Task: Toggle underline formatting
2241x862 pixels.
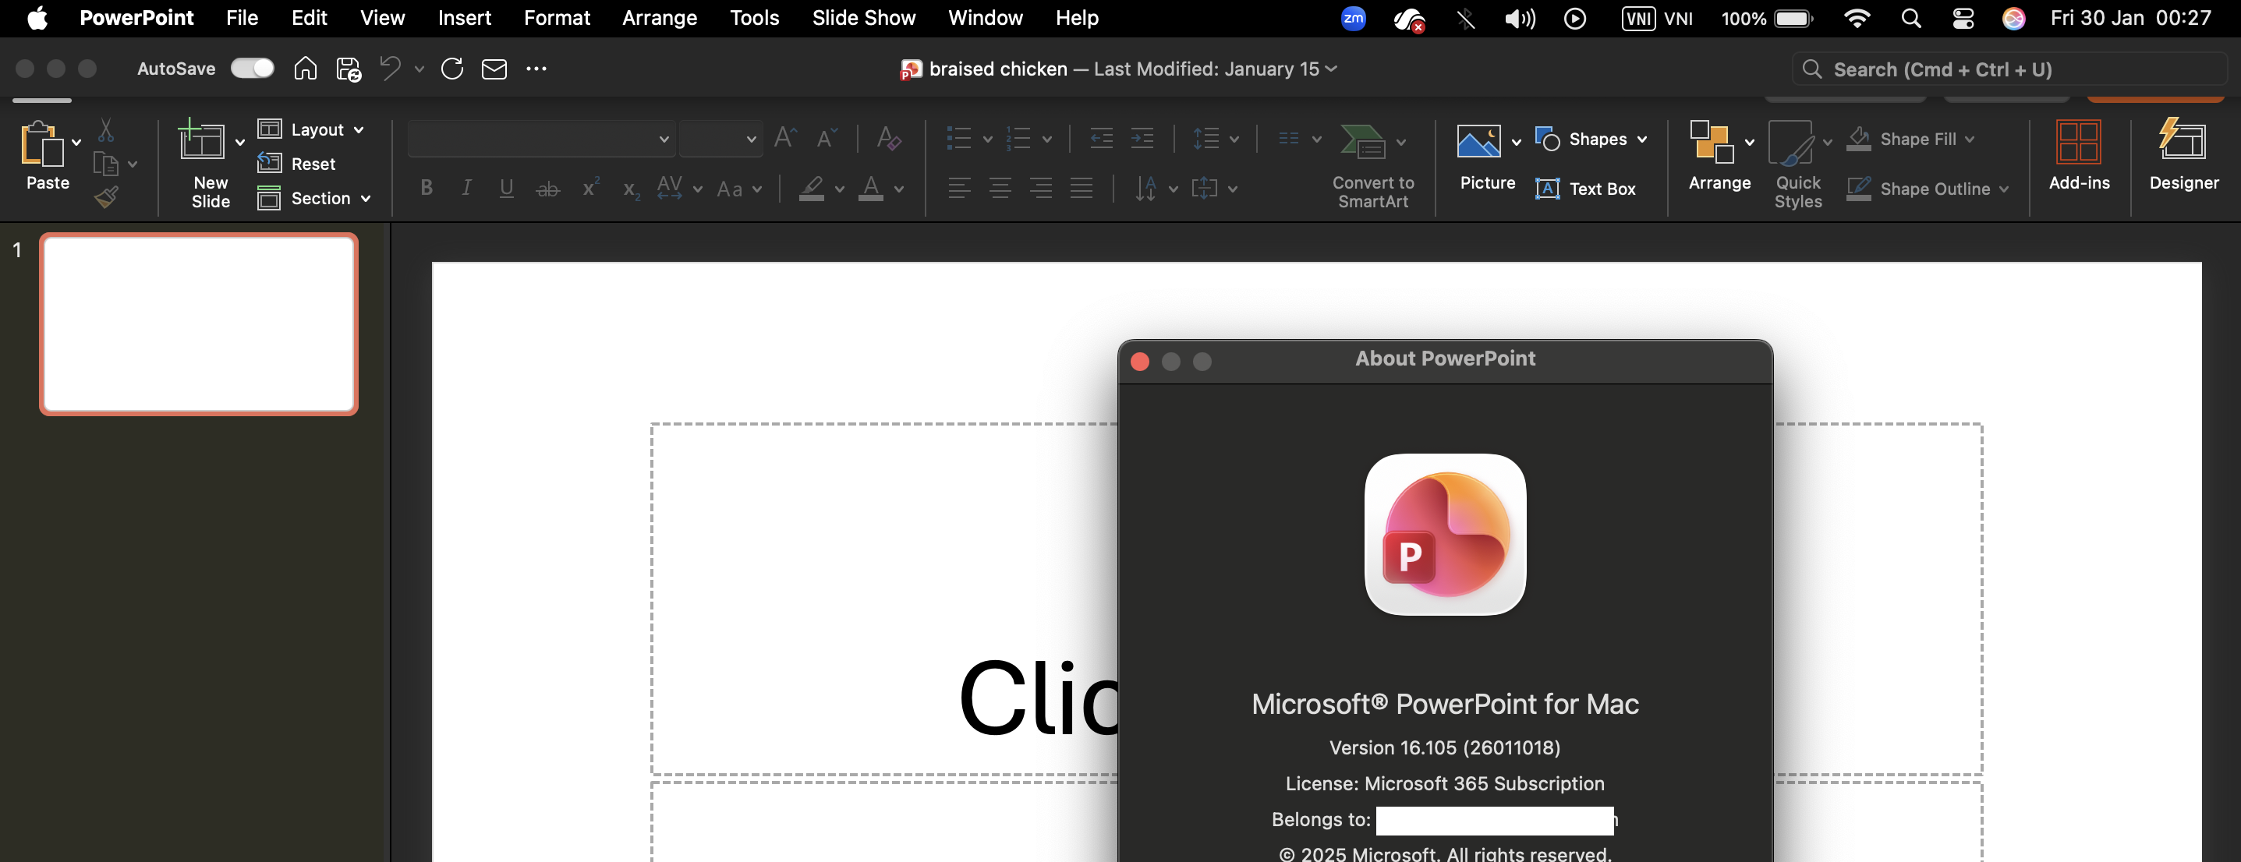Action: pyautogui.click(x=507, y=189)
